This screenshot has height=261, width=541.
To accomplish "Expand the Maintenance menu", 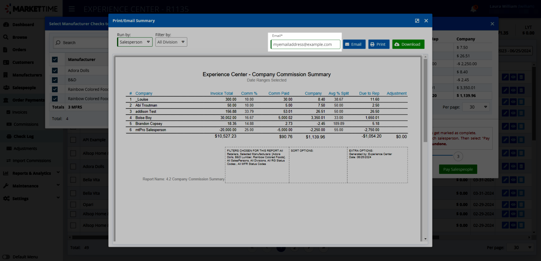I will (x=58, y=185).
